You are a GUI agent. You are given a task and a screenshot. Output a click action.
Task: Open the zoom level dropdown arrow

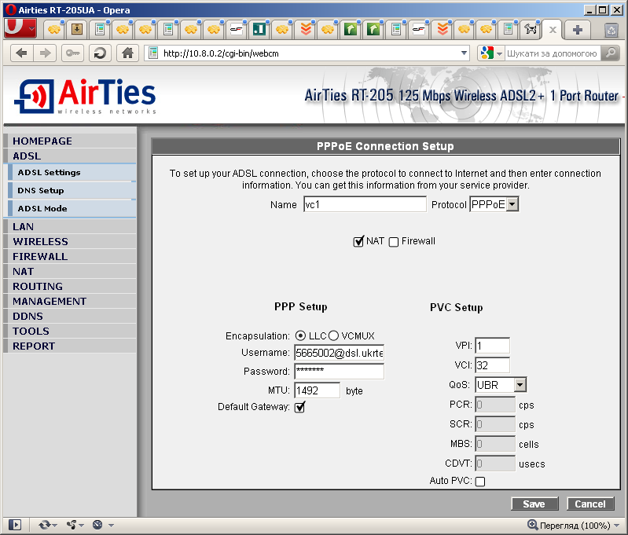point(616,525)
